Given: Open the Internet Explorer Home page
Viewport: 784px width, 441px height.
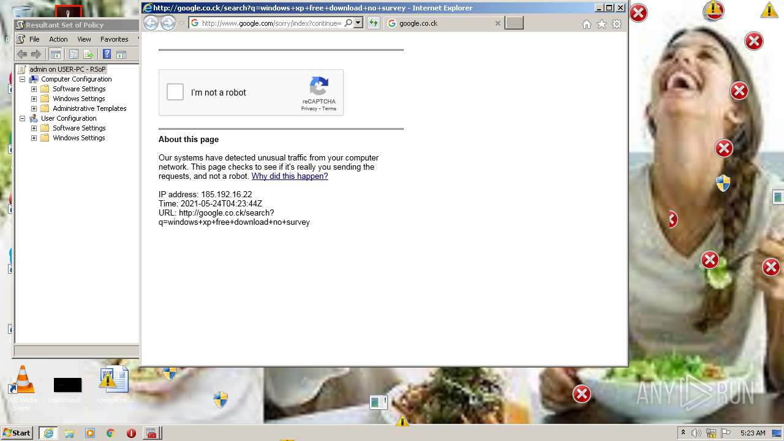Looking at the screenshot, I should click(x=586, y=24).
